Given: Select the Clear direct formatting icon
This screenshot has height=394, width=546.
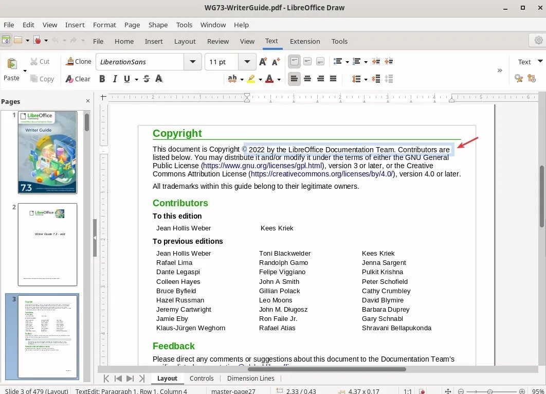Looking at the screenshot, I should click(78, 79).
